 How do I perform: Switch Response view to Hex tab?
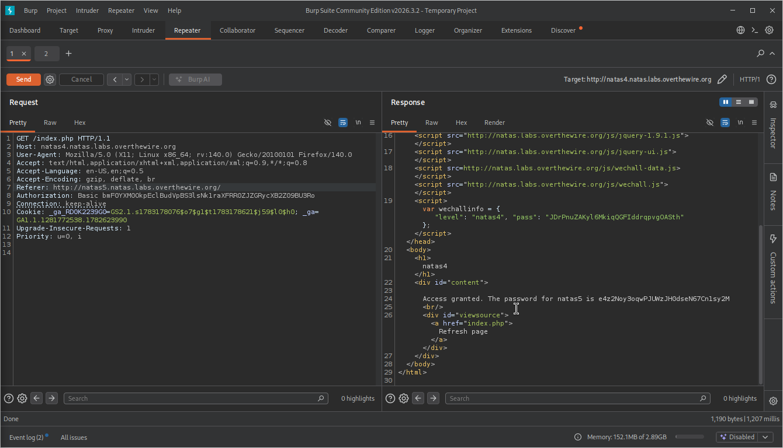(461, 123)
